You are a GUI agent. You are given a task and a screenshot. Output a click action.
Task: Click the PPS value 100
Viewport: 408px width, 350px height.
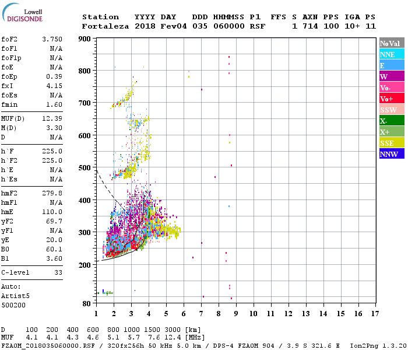coord(331,26)
